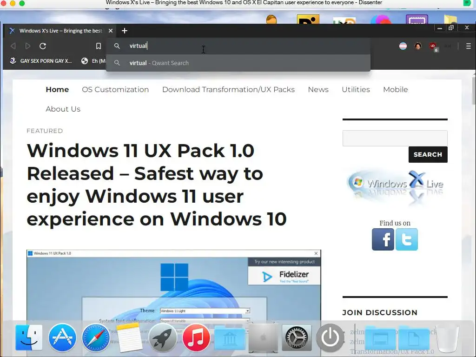476x357 pixels.
Task: Open the documents folder in the dock
Action: click(414, 338)
